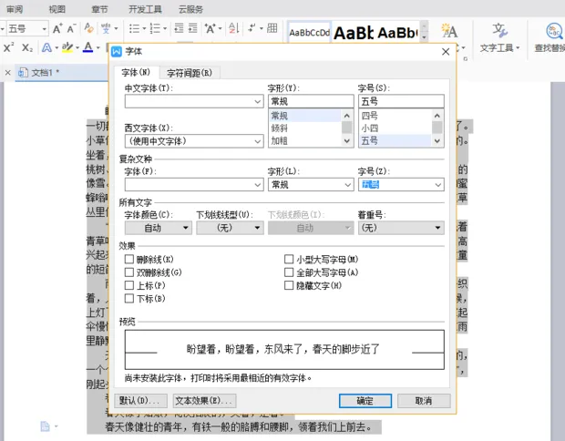Image resolution: width=565 pixels, height=441 pixels.
Task: Open complex script style (字形(L)) dropdown
Action: (x=311, y=185)
